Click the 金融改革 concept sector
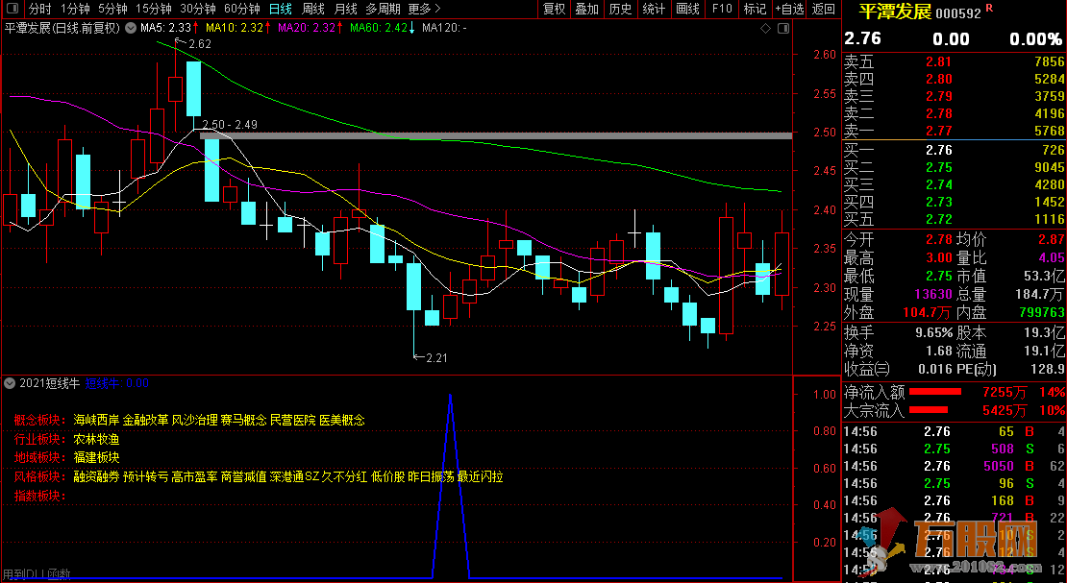Image resolution: width=1067 pixels, height=583 pixels. (x=145, y=421)
